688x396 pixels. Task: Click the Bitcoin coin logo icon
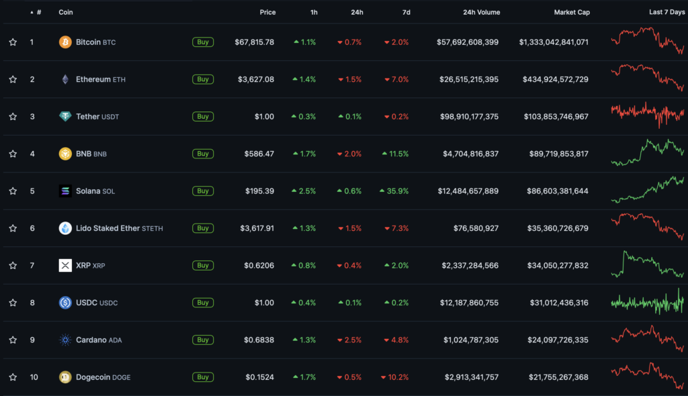point(65,42)
